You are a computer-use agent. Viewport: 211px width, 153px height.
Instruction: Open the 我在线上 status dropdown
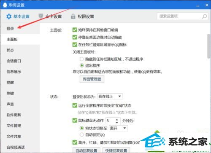pos(110,97)
